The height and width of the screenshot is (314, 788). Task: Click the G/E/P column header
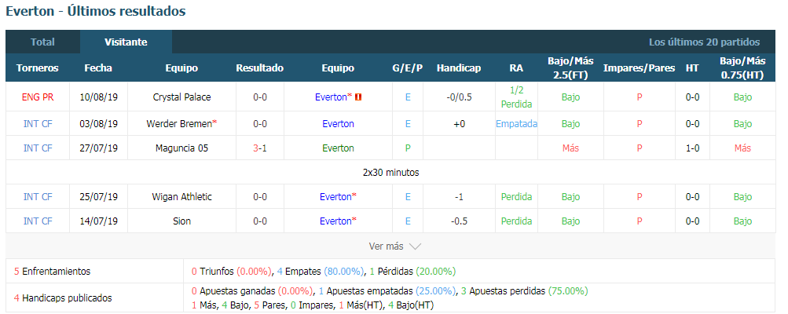(x=408, y=68)
